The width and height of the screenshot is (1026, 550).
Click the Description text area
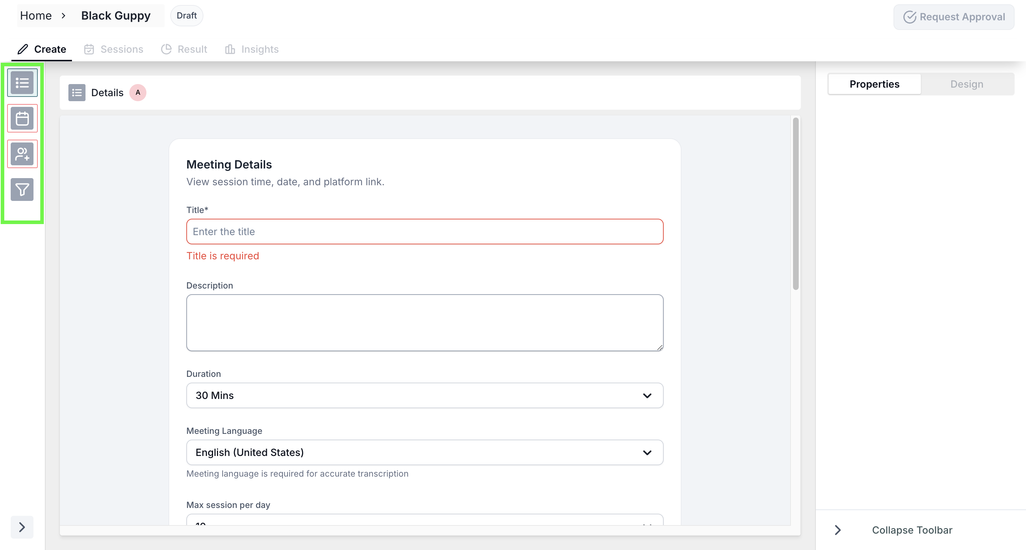tap(425, 323)
